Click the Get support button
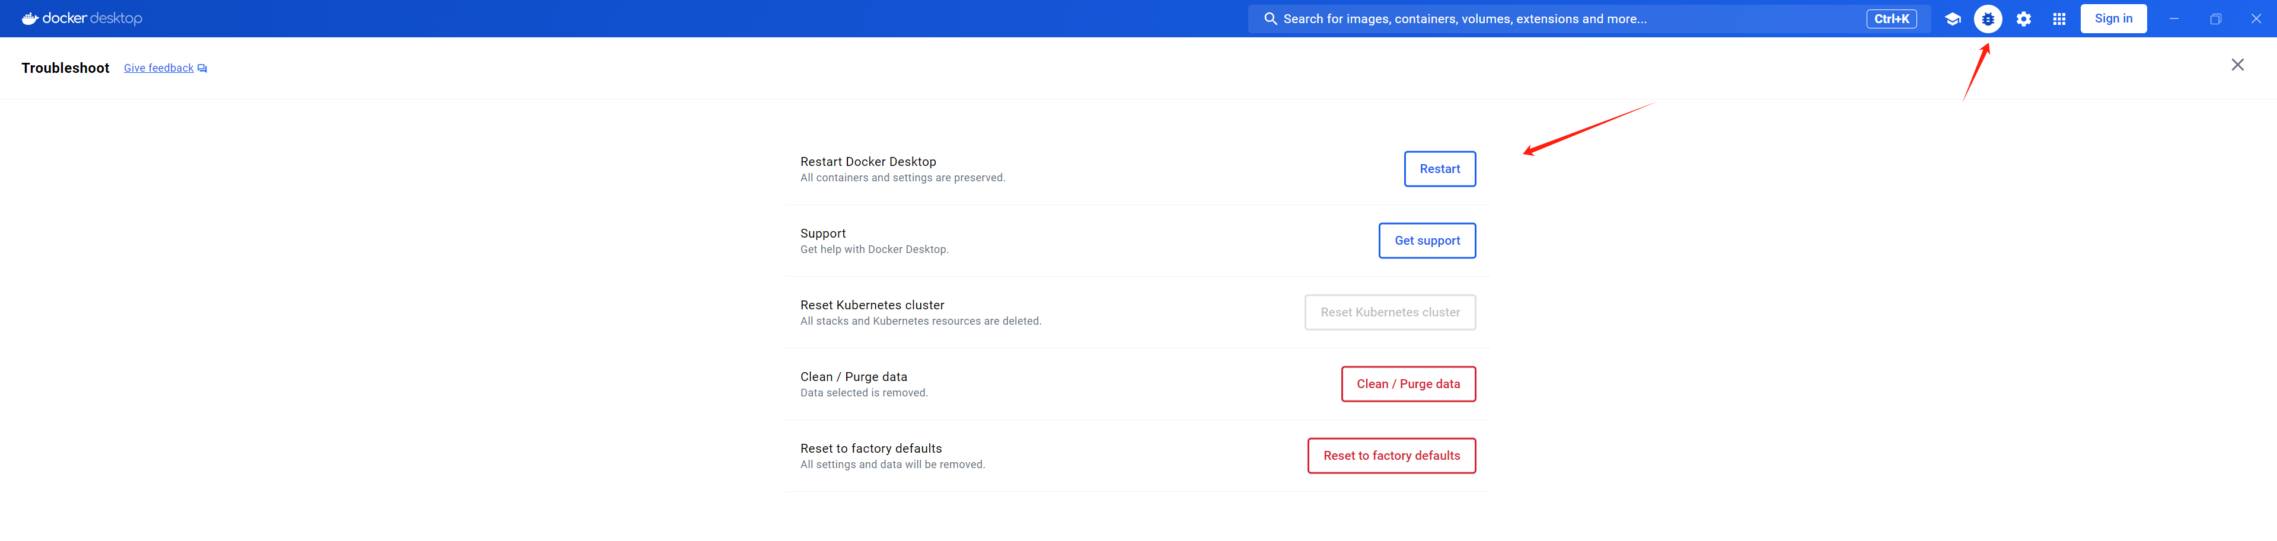 coord(1427,241)
